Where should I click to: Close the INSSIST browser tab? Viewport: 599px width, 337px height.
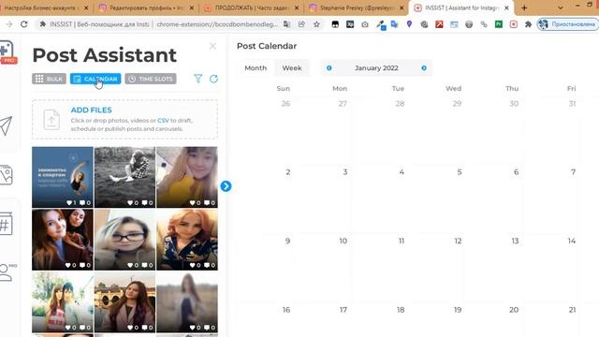(506, 7)
